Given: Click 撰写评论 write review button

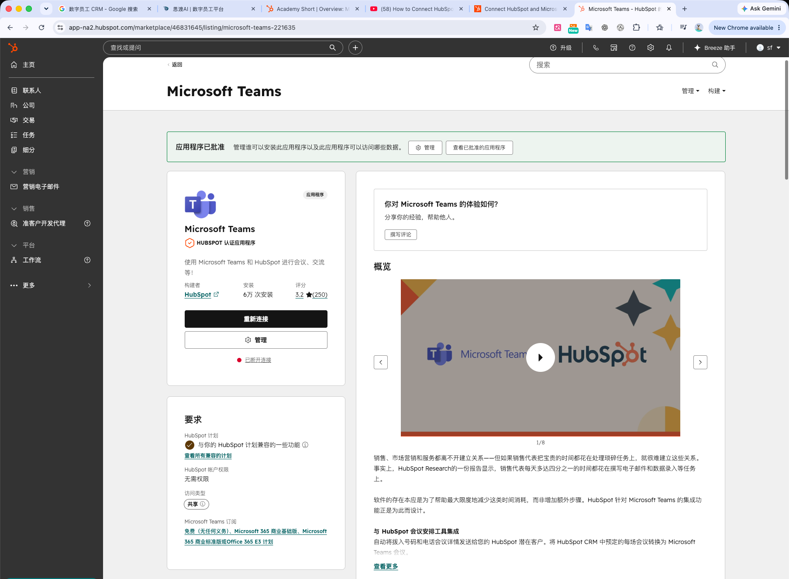Looking at the screenshot, I should click(401, 235).
